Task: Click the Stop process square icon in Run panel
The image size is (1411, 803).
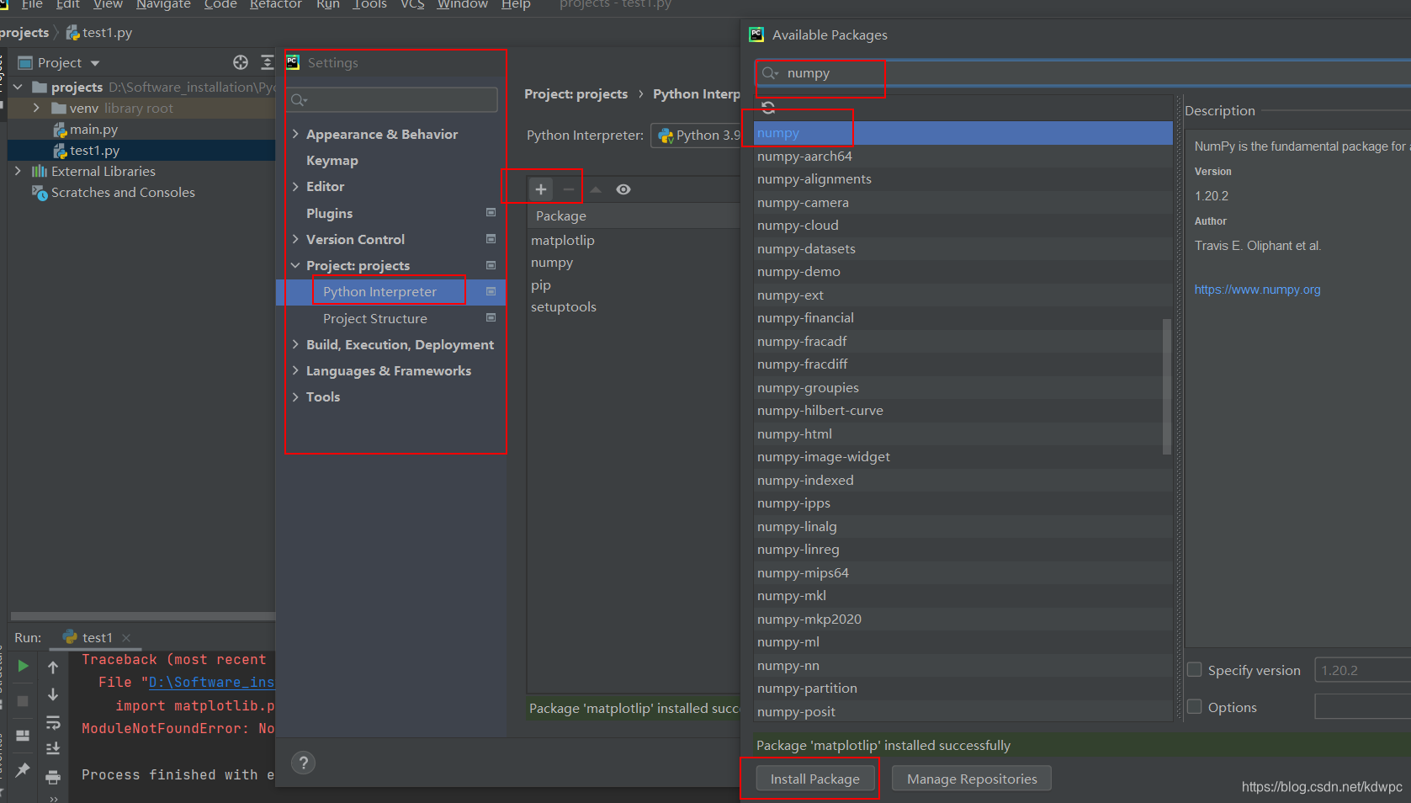Action: click(23, 701)
